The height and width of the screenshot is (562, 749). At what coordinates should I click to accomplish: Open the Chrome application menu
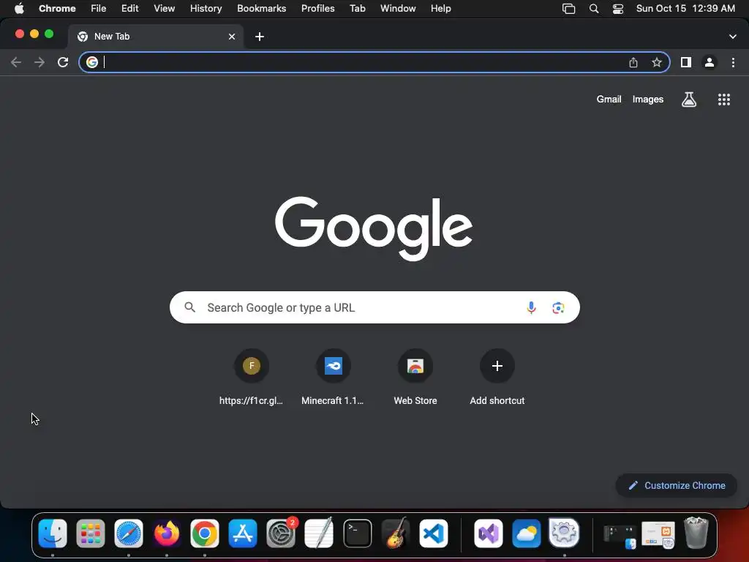(57, 9)
